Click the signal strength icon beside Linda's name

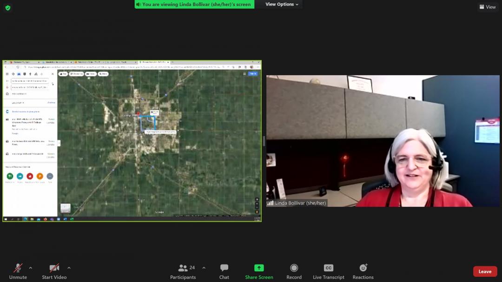[270, 203]
